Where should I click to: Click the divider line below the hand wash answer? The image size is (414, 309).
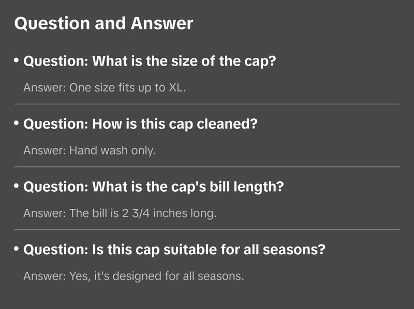click(x=207, y=167)
